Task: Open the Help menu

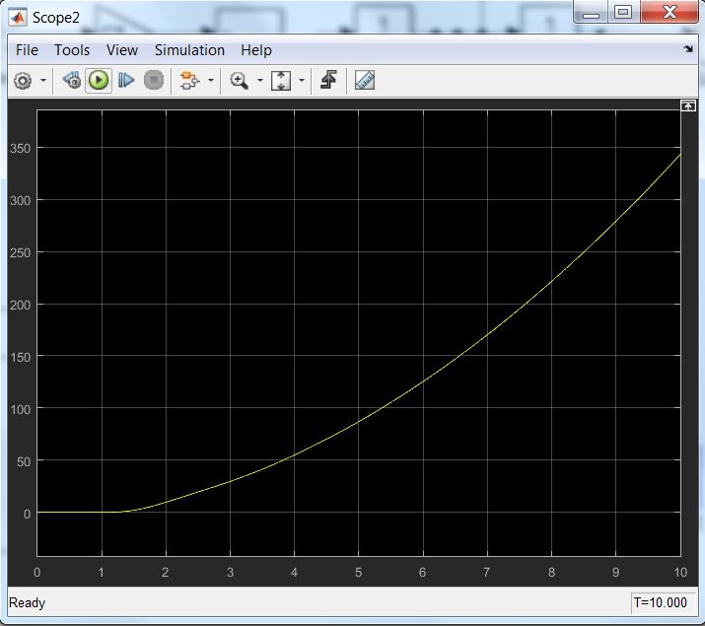Action: point(256,50)
